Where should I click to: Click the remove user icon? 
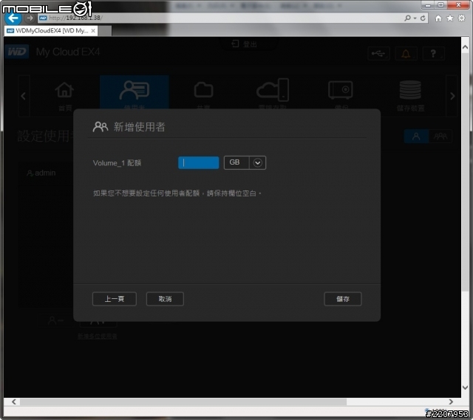click(55, 320)
